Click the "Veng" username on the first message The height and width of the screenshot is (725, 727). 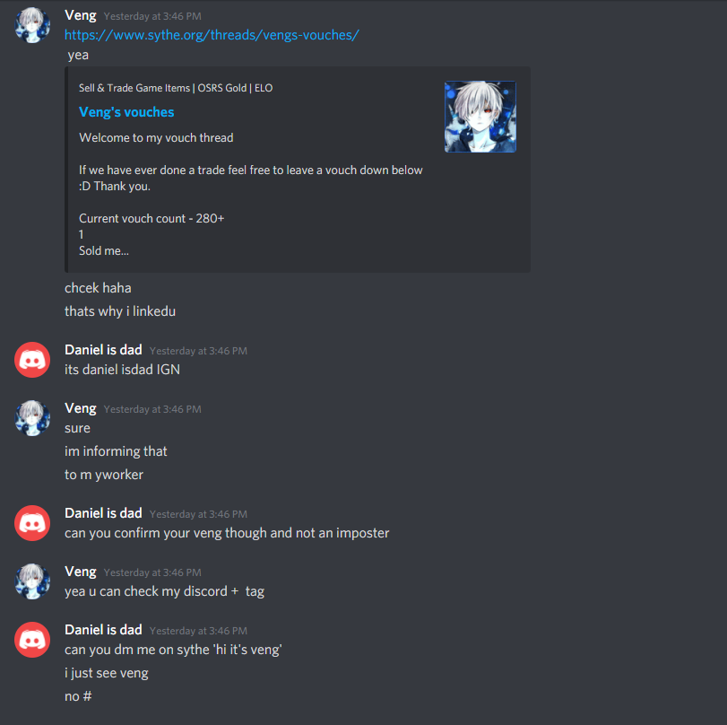tap(80, 16)
